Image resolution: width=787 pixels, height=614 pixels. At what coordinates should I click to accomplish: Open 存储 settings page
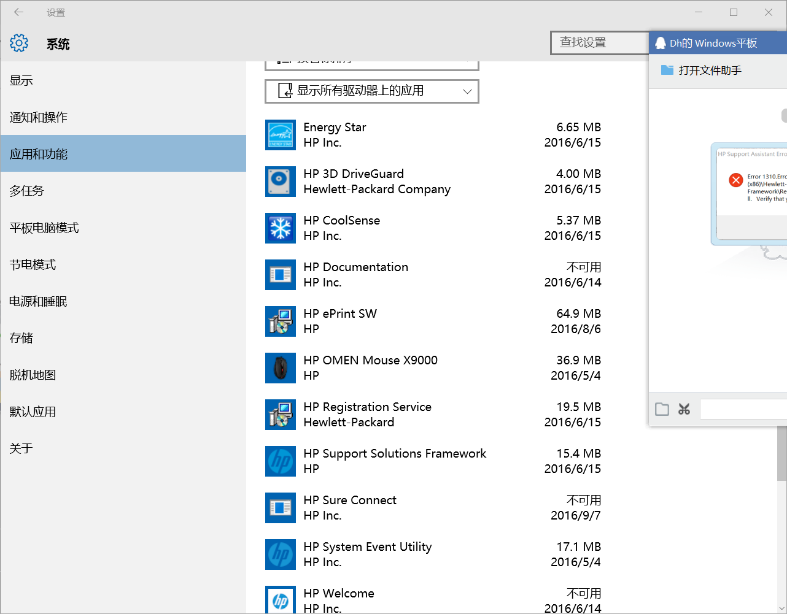coord(123,338)
